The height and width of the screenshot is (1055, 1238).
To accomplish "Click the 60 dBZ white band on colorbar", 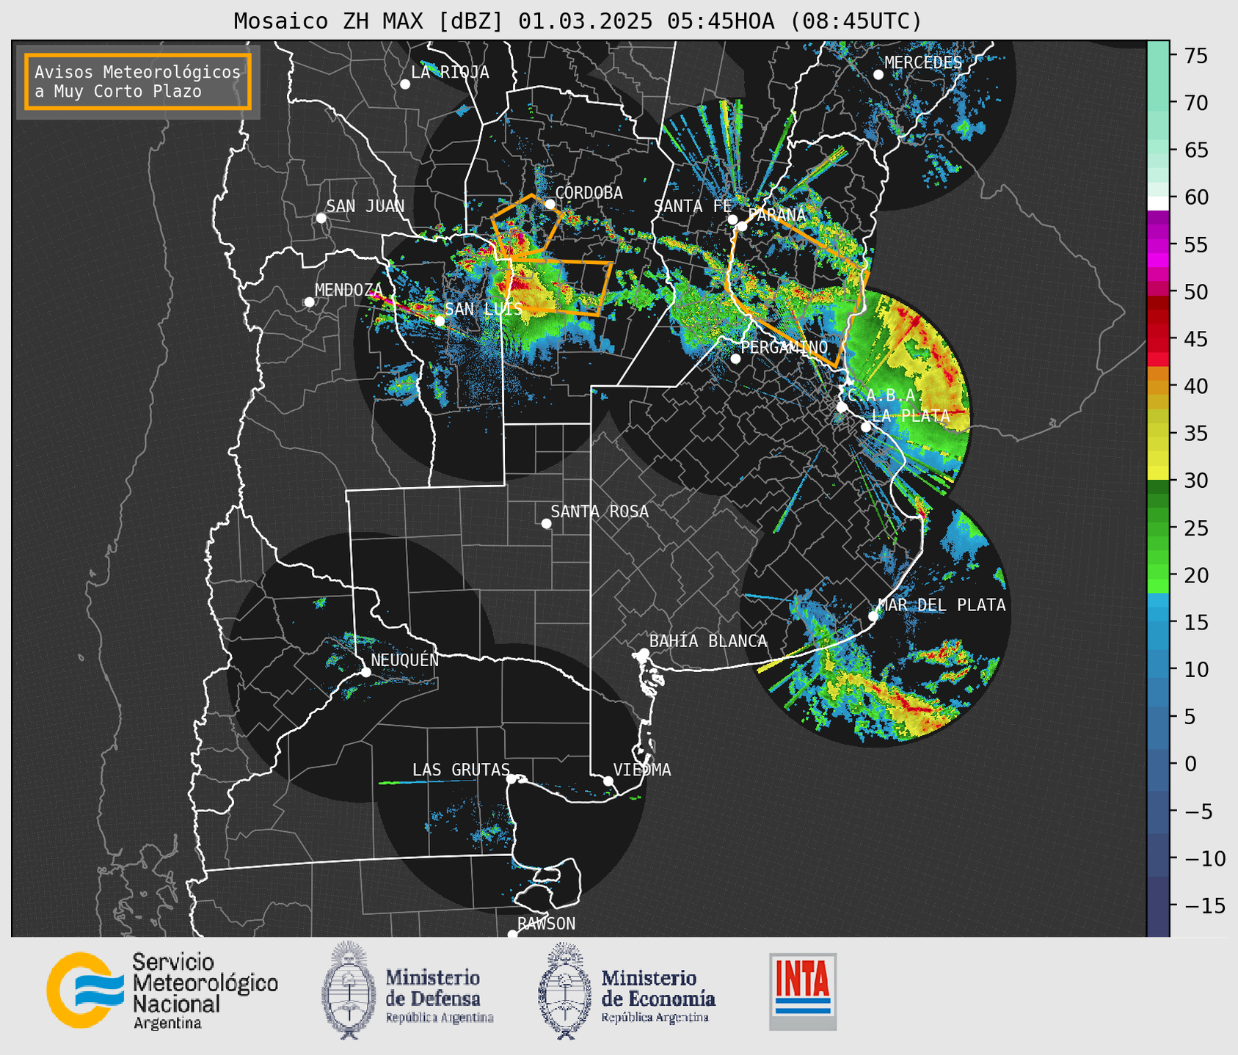I will click(1158, 203).
